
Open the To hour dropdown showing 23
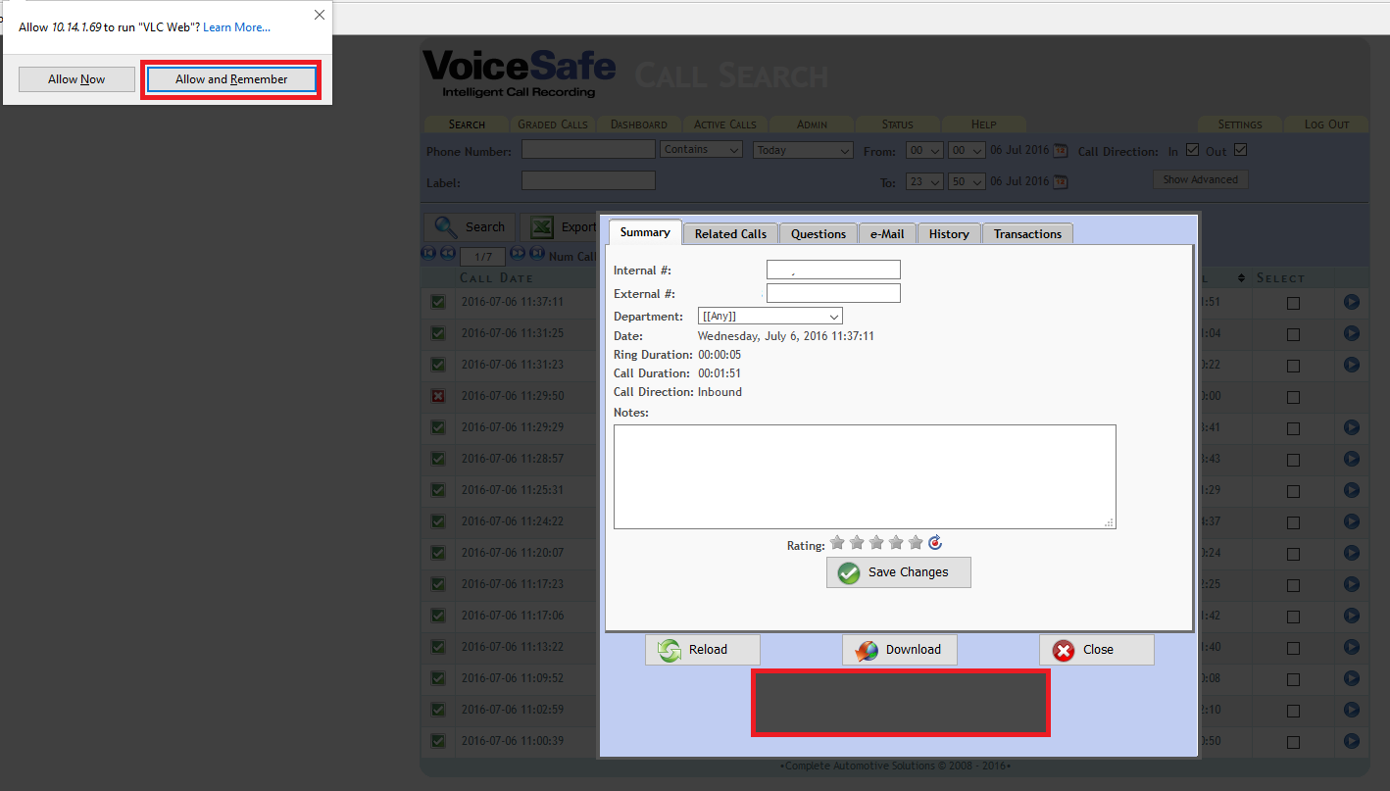pos(925,181)
